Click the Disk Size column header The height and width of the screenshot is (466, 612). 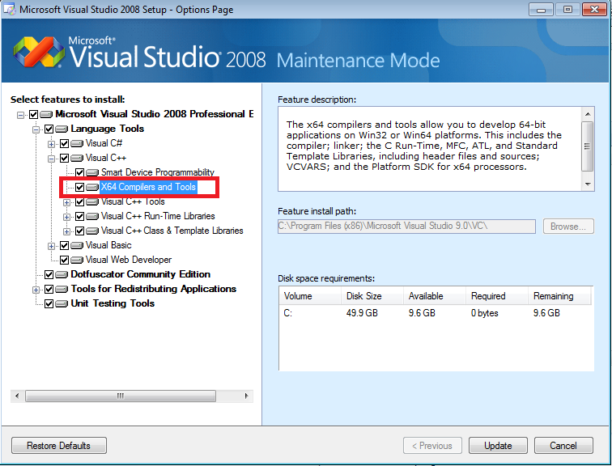[x=372, y=296]
